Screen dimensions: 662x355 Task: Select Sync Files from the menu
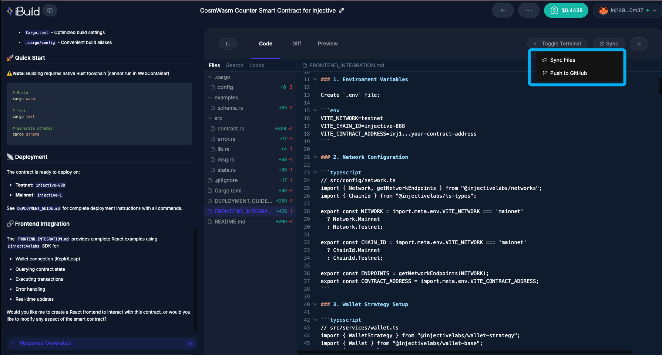[x=562, y=60]
